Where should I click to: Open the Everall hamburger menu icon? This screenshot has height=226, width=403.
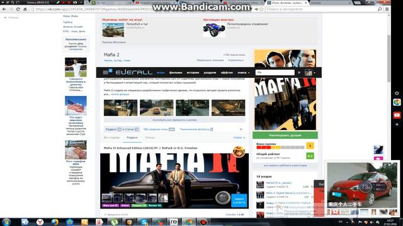tap(105, 73)
